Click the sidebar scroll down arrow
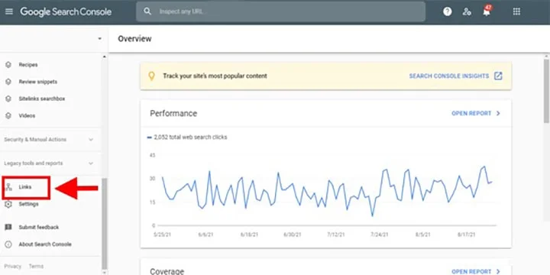Image resolution: width=550 pixels, height=275 pixels. point(104,272)
